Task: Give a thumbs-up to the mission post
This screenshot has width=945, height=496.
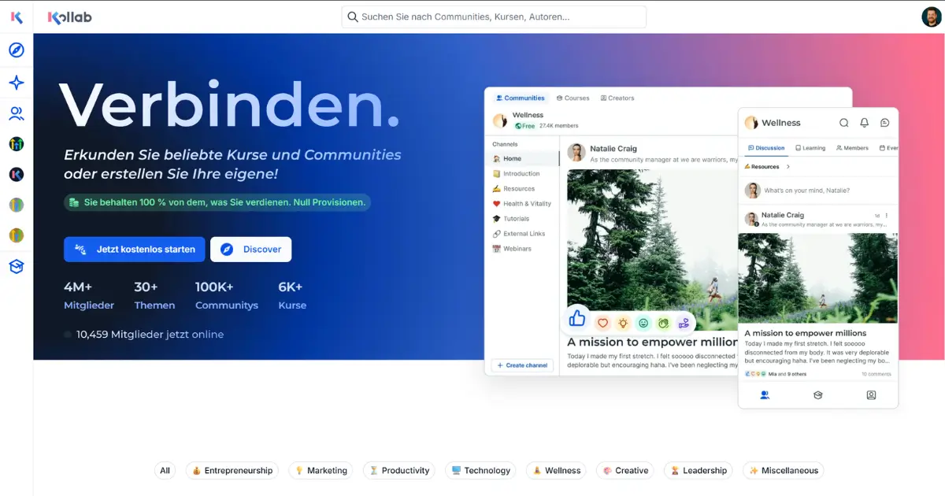Action: pos(576,318)
